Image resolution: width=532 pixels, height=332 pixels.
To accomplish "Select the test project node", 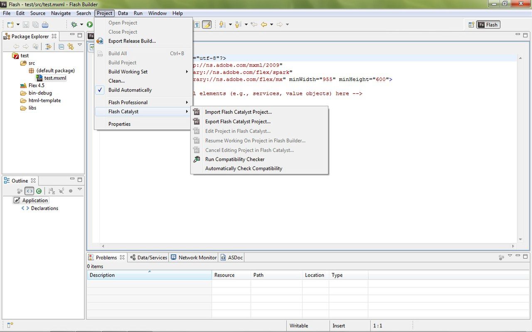I will click(21, 56).
